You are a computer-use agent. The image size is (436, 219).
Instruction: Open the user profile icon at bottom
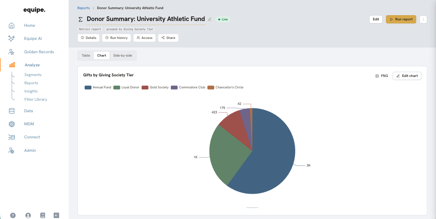coord(28,215)
